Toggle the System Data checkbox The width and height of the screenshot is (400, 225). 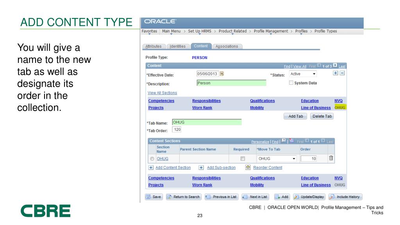click(x=291, y=83)
